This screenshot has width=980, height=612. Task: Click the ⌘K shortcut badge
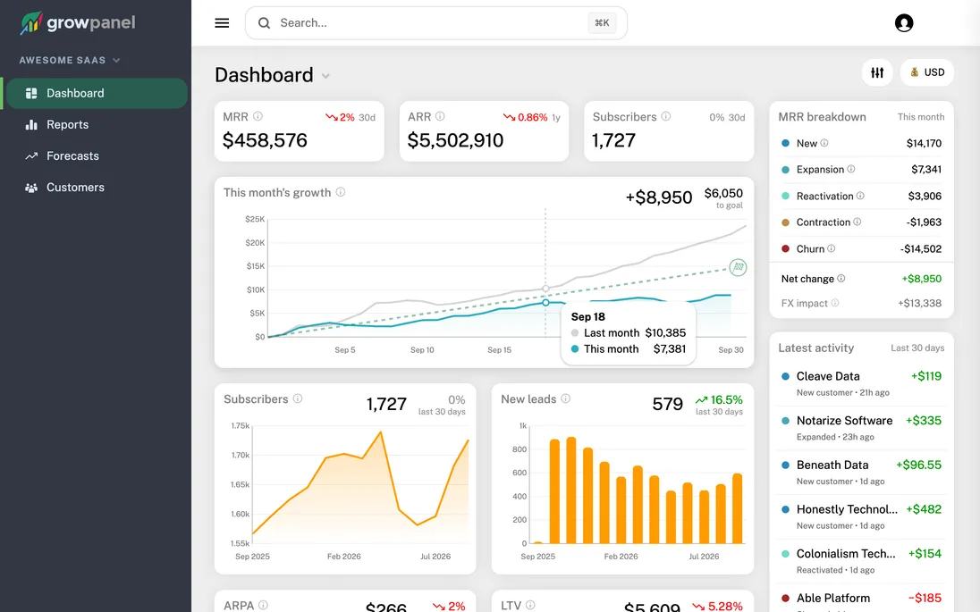tap(602, 23)
